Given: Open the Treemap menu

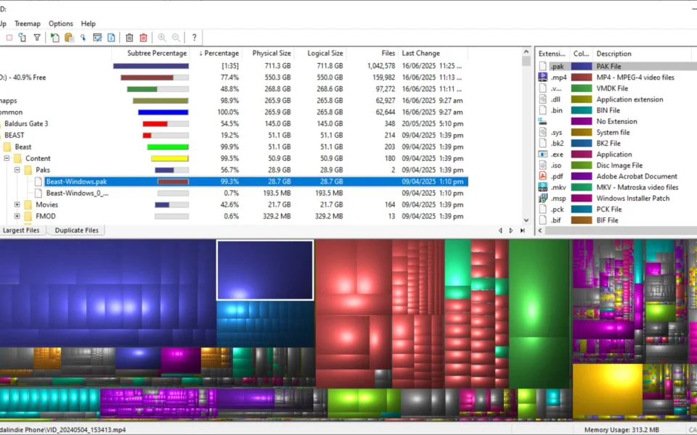Looking at the screenshot, I should (x=27, y=23).
